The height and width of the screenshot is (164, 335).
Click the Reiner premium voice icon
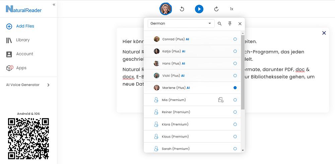coord(156,112)
